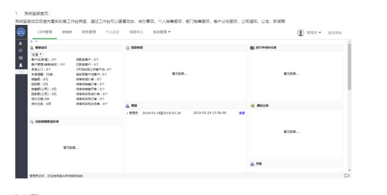Viewport: 387px width, 195px height.
Task: Click the 客户池(新增)：0个 entry
Action: pyautogui.click(x=44, y=60)
